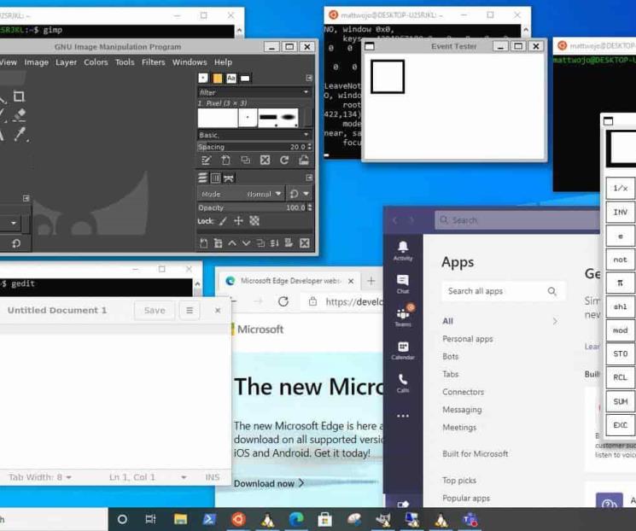Open the brushes dock configure-tab menu

click(309, 78)
